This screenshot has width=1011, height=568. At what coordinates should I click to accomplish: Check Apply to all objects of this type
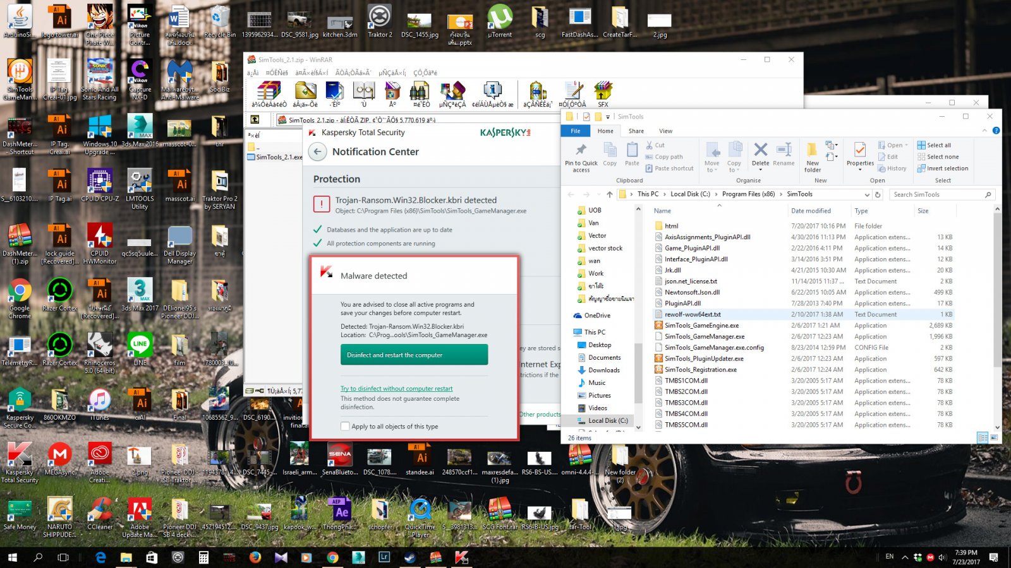(x=345, y=427)
